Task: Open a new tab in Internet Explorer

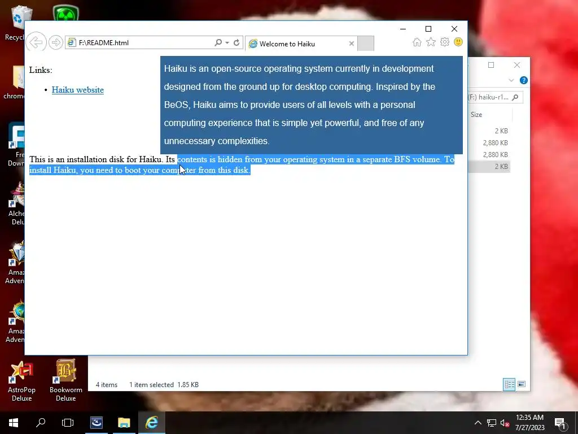Action: (x=366, y=44)
